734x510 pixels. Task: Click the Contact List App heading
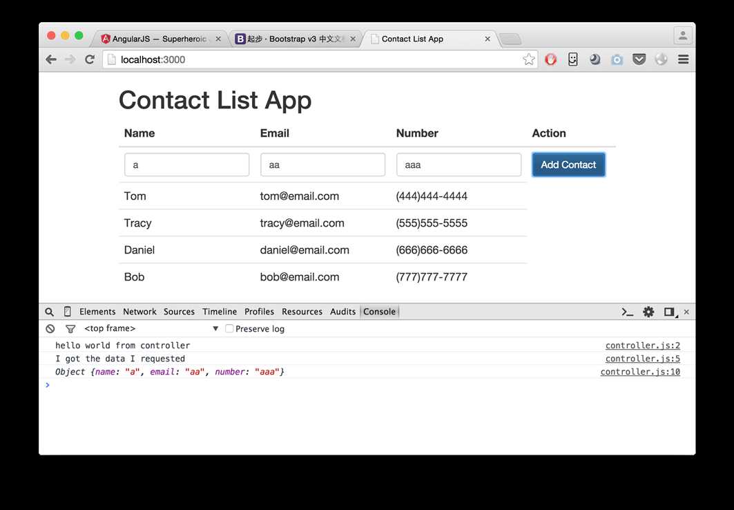215,100
